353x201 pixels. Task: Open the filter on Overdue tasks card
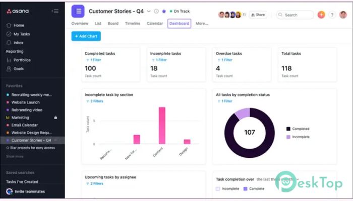pos(225,60)
